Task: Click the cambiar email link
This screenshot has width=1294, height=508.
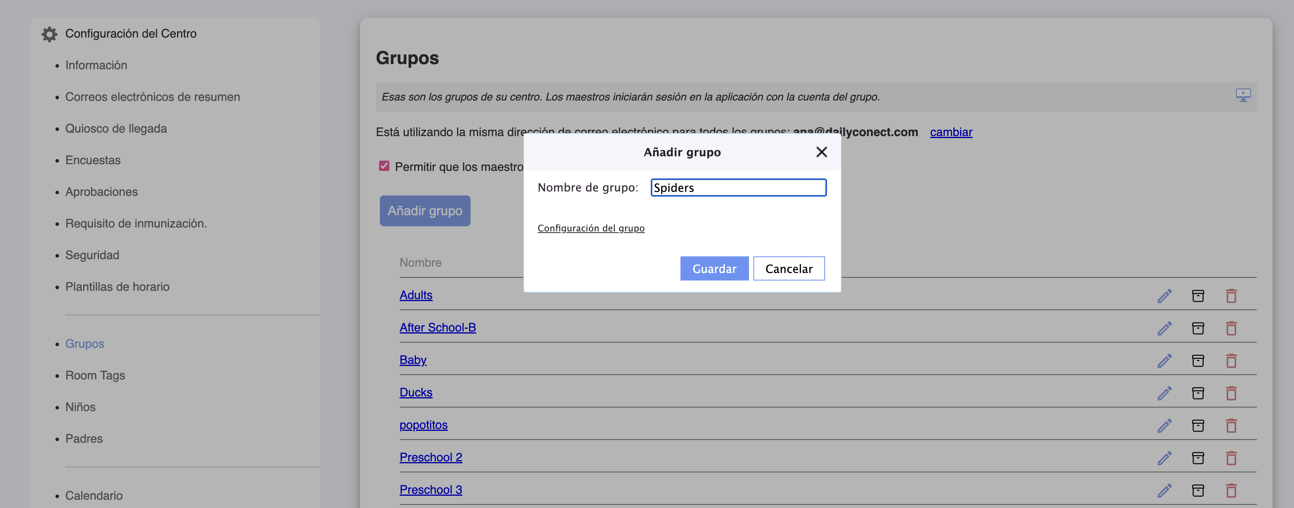Action: tap(951, 132)
